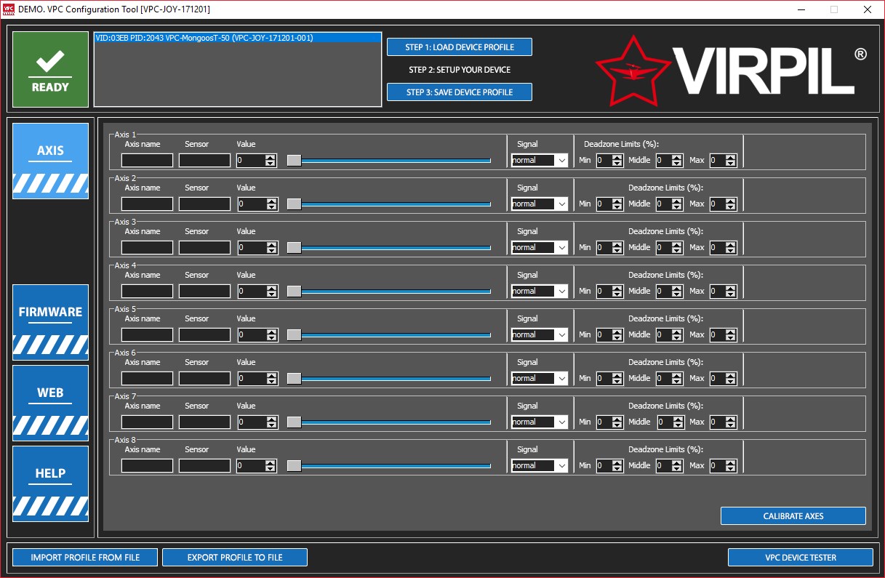885x578 pixels.
Task: Open Axis 6 Signal dropdown
Action: point(540,379)
